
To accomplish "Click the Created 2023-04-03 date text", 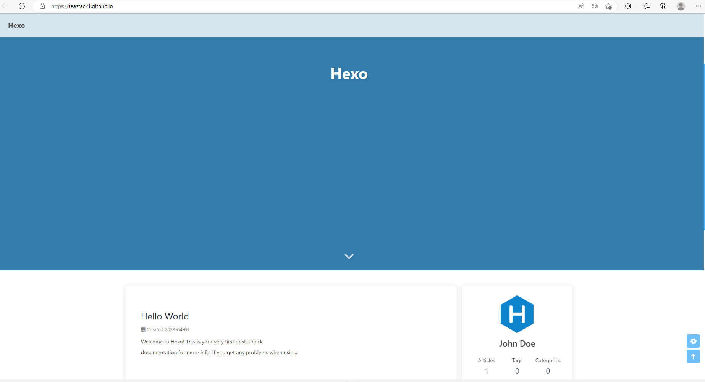I will [168, 330].
